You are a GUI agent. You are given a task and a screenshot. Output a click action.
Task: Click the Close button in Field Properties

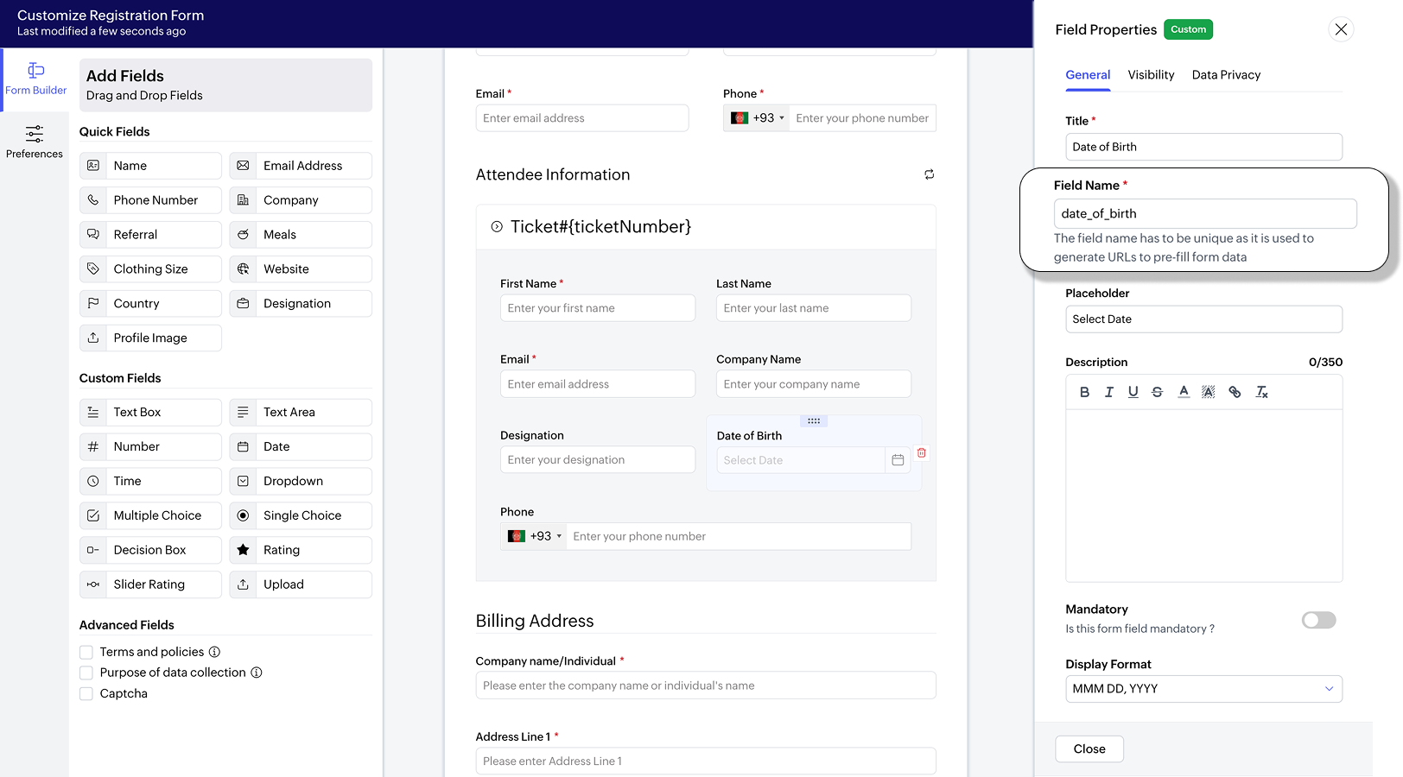tap(1089, 749)
